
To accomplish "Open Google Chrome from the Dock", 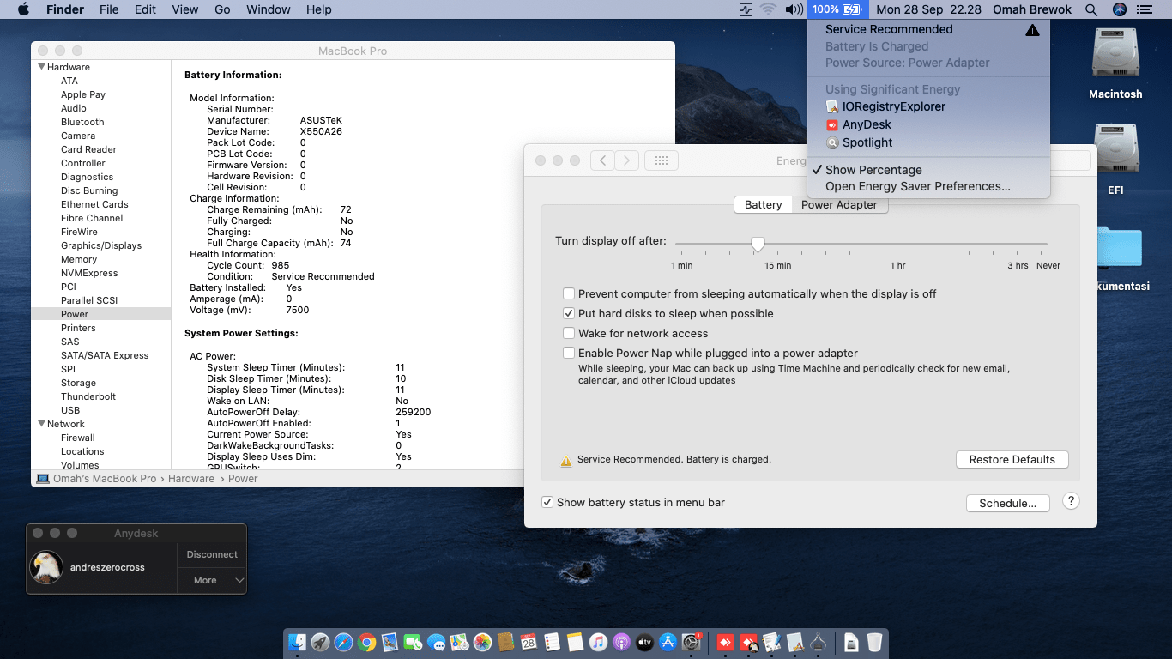I will point(367,642).
